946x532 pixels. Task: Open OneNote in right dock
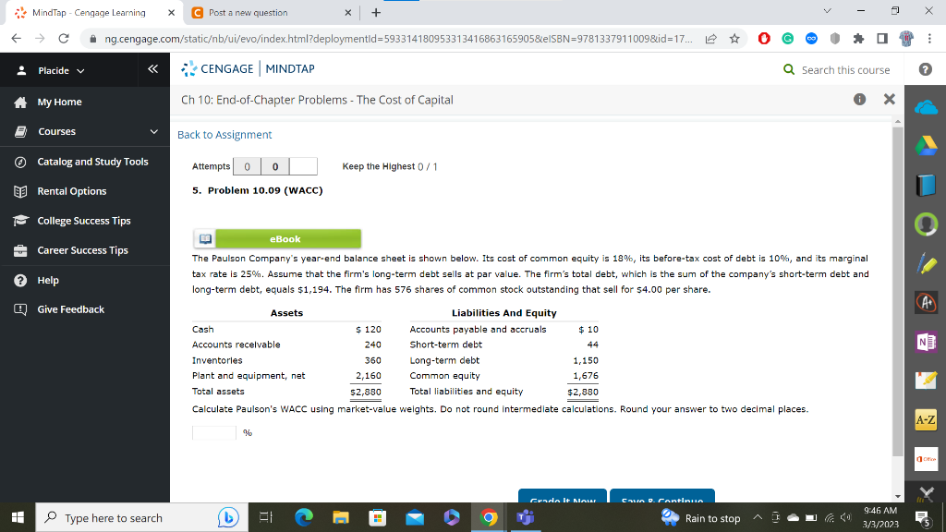click(x=926, y=342)
